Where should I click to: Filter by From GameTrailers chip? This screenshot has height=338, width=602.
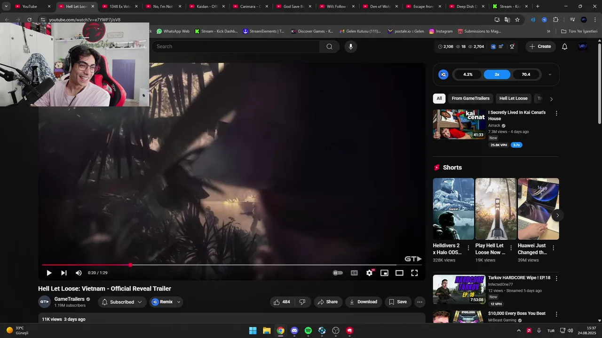click(x=471, y=99)
